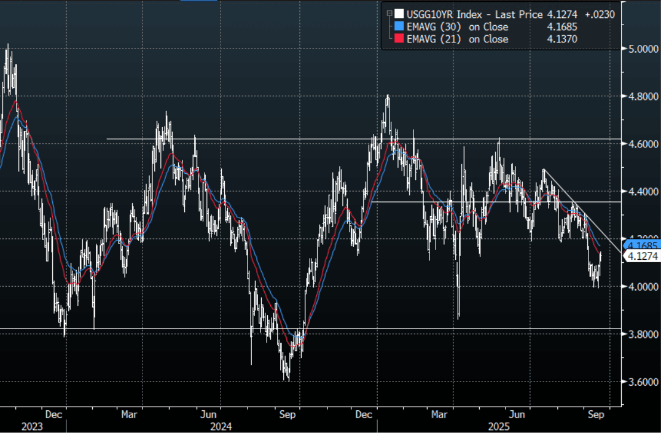
Task: Click the white USGG10YR Index color swatch
Action: (400, 13)
